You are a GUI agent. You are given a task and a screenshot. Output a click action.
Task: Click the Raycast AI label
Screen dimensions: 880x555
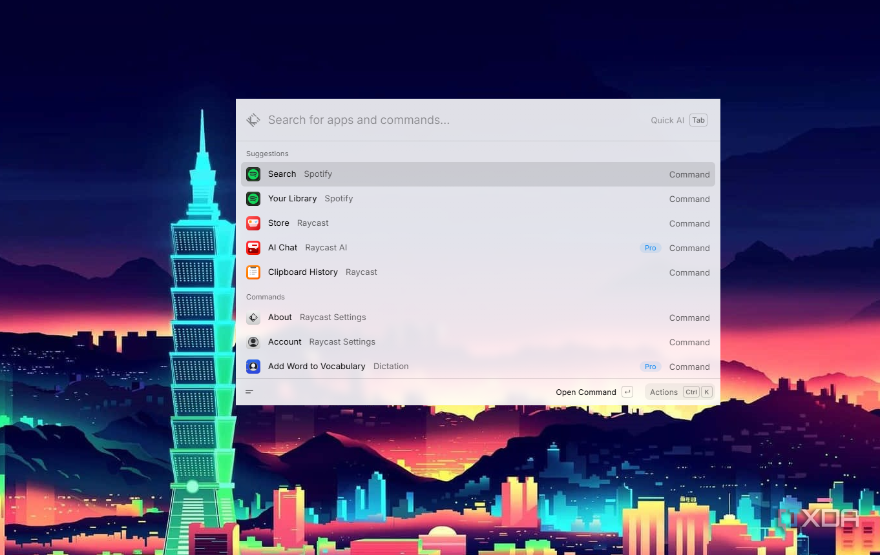[326, 248]
